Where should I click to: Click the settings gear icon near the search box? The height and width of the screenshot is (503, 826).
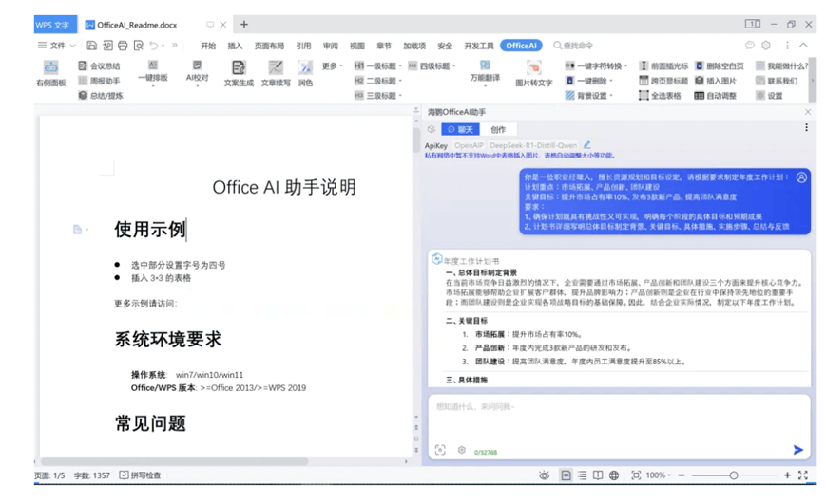pyautogui.click(x=766, y=46)
